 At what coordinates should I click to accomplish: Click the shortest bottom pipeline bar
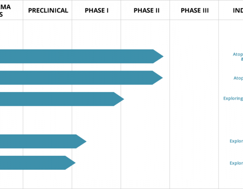[38, 163]
